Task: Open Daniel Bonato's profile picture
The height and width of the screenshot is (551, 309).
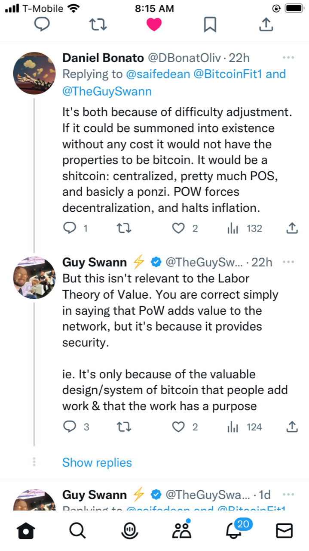Action: (34, 74)
